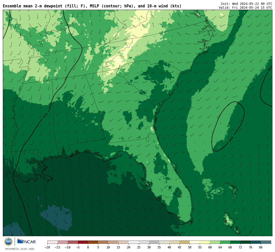This screenshot has height=252, width=275.
Task: Click the 72 tick label on the colorbar
Action: 241,247
